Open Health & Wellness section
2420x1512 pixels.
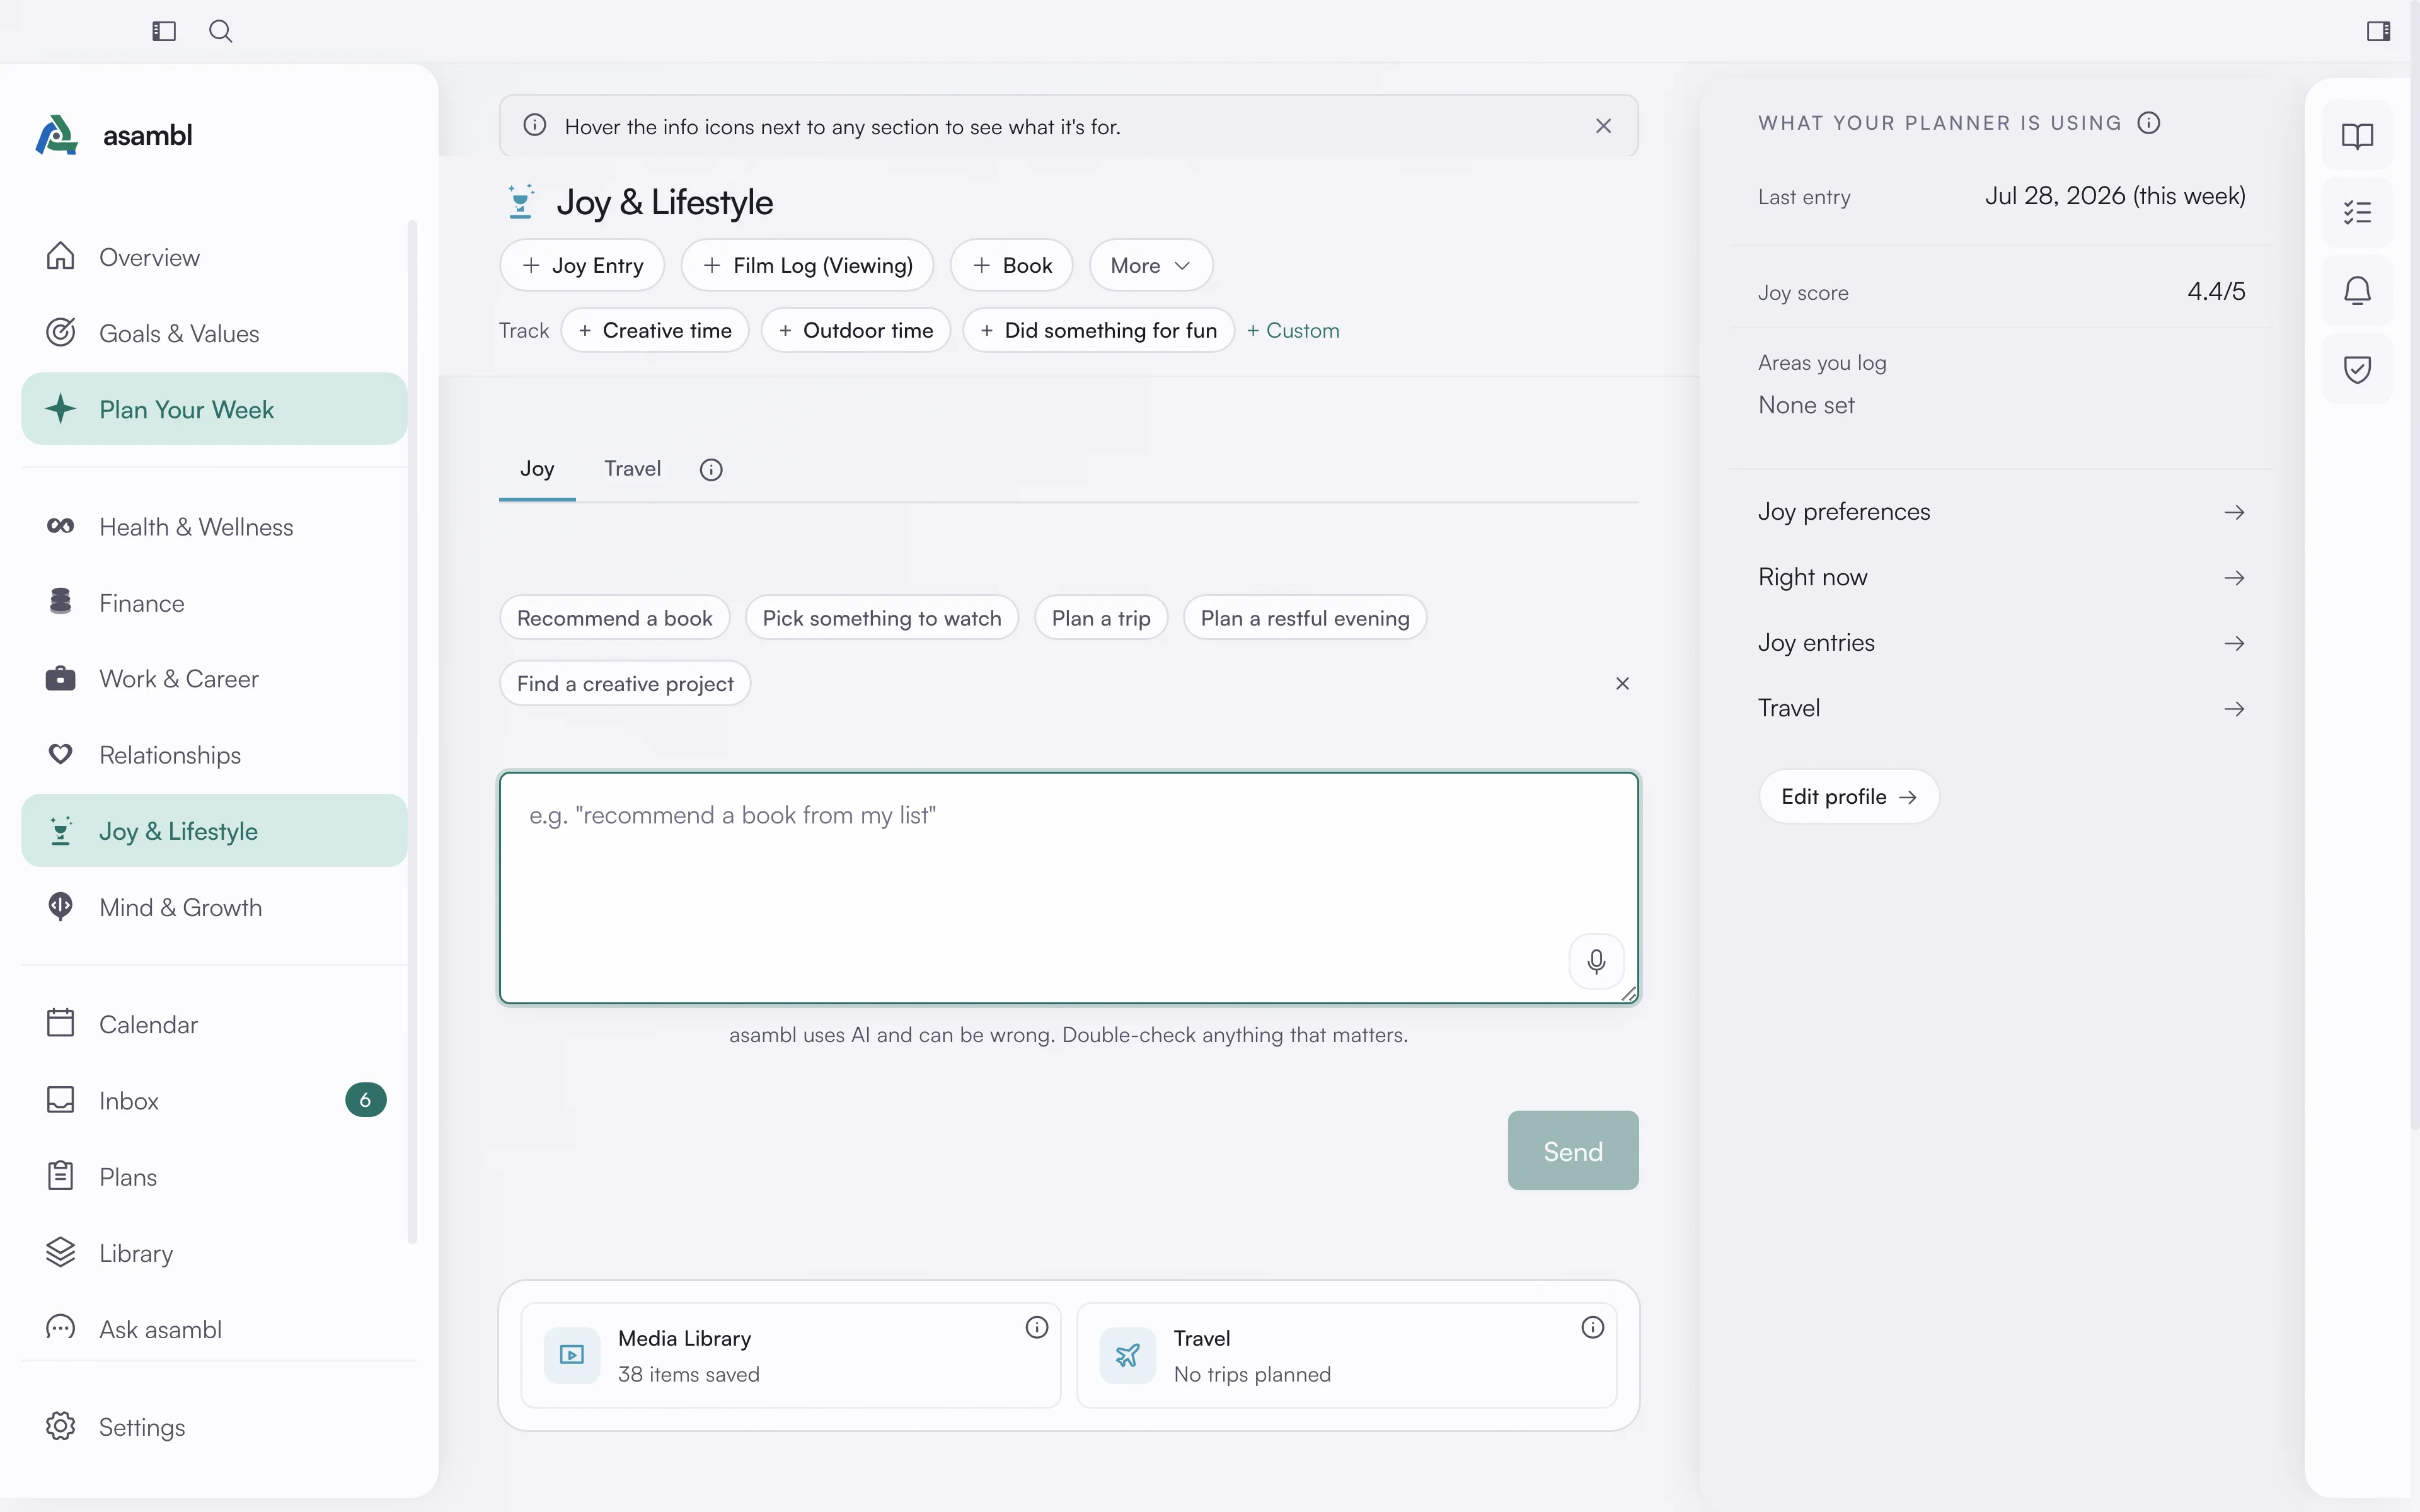(x=214, y=527)
